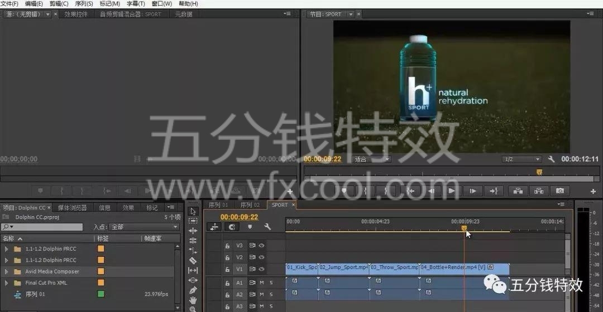
Task: Toggle V1 track output eye
Action: point(261,269)
